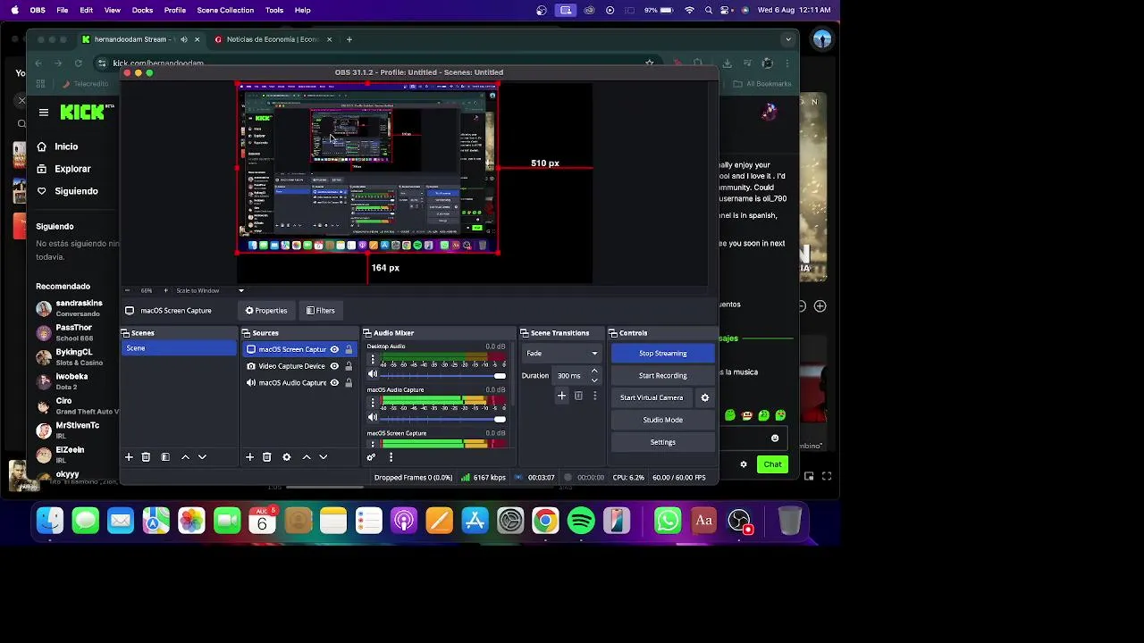
Task: Move source down in the Sources list
Action: tap(324, 457)
